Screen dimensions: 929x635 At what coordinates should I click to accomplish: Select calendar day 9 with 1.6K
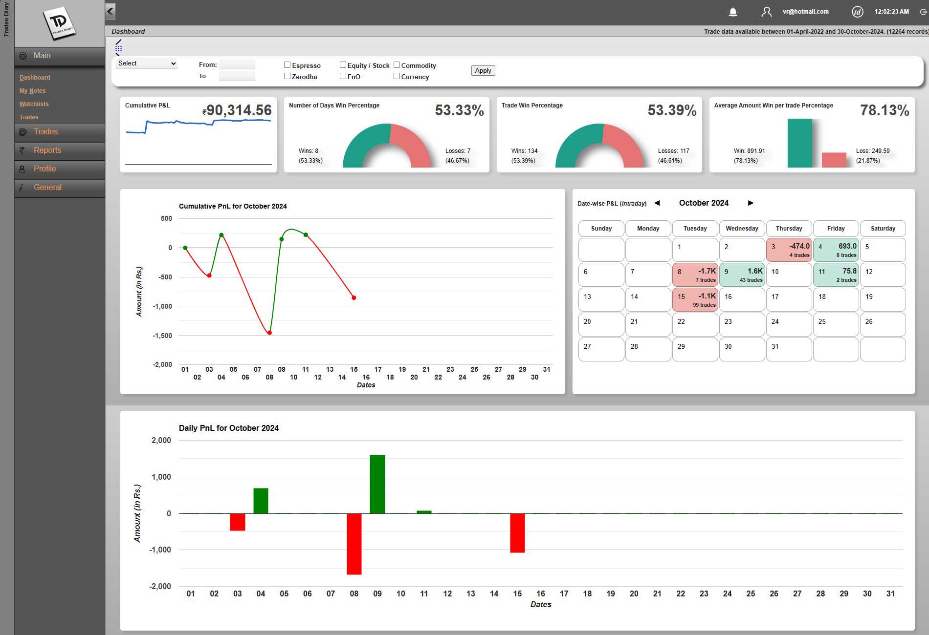pyautogui.click(x=742, y=275)
